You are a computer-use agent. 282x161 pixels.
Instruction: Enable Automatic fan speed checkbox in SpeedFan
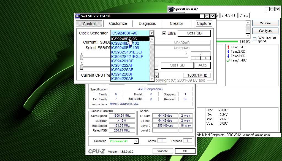pos(254,39)
